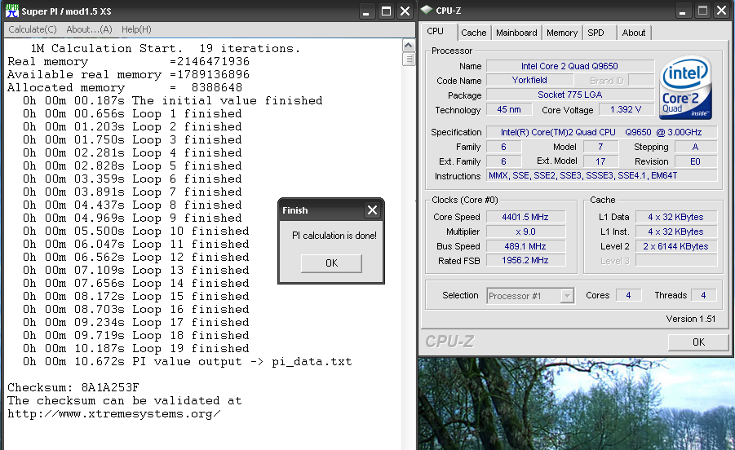The height and width of the screenshot is (450, 735).
Task: Open the About tab in CPU-Z
Action: click(634, 33)
